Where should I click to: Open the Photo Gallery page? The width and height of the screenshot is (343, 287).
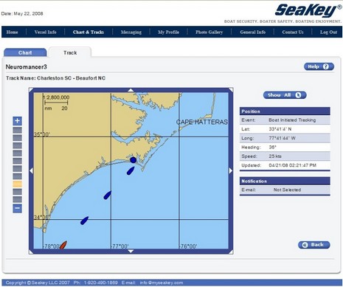(x=209, y=32)
